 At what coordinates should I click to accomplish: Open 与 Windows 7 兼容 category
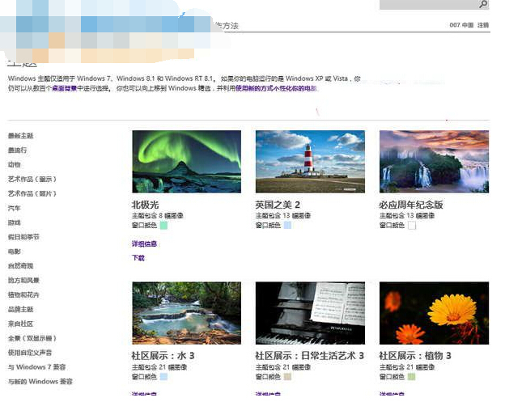(x=36, y=367)
